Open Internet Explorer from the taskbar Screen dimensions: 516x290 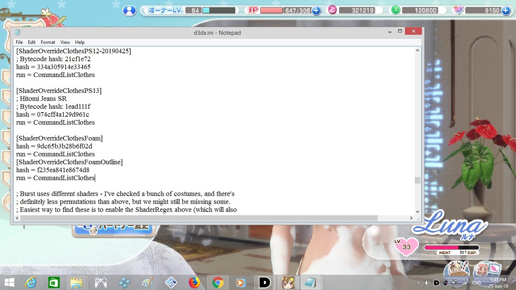tap(31, 282)
